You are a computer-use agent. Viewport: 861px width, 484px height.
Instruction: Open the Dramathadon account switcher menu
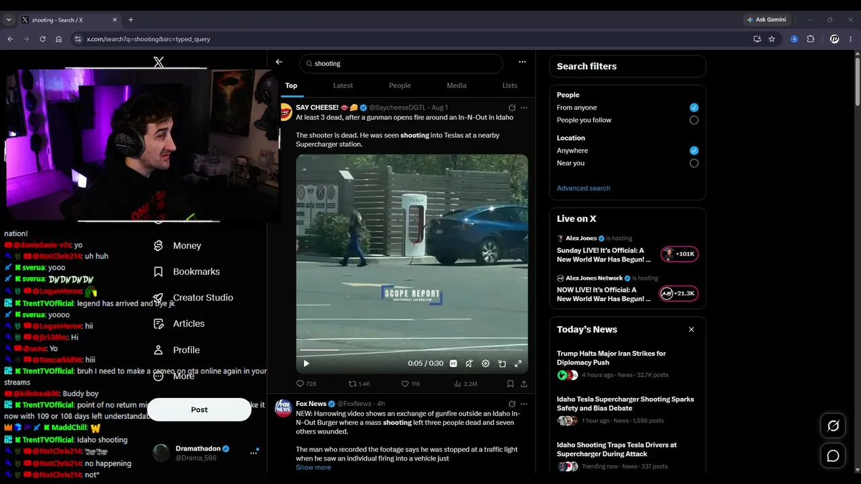254,452
